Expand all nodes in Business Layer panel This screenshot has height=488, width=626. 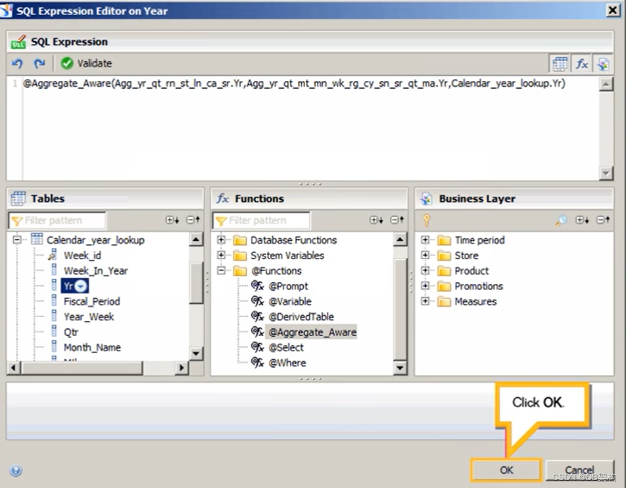(x=582, y=220)
